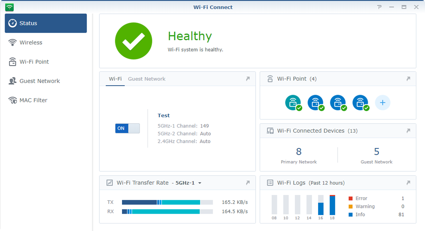This screenshot has height=231, width=425.
Task: Click the Primary Network count of 8
Action: pyautogui.click(x=299, y=152)
